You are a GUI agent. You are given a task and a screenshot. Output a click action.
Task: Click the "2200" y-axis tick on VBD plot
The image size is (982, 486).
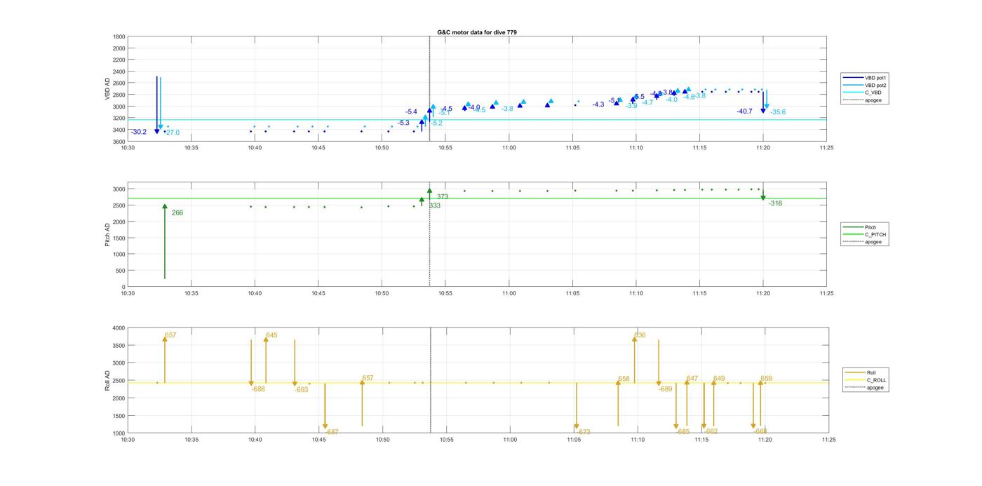(119, 60)
